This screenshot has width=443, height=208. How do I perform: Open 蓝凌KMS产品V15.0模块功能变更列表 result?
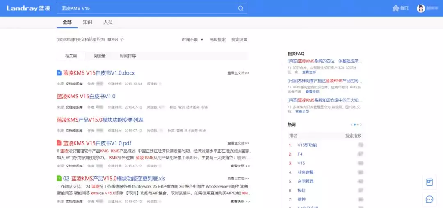[100, 120]
